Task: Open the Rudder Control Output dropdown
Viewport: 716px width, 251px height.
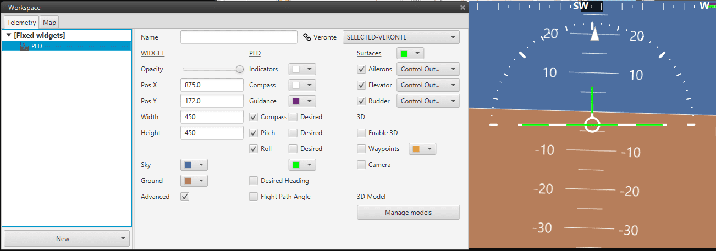Action: tap(428, 101)
